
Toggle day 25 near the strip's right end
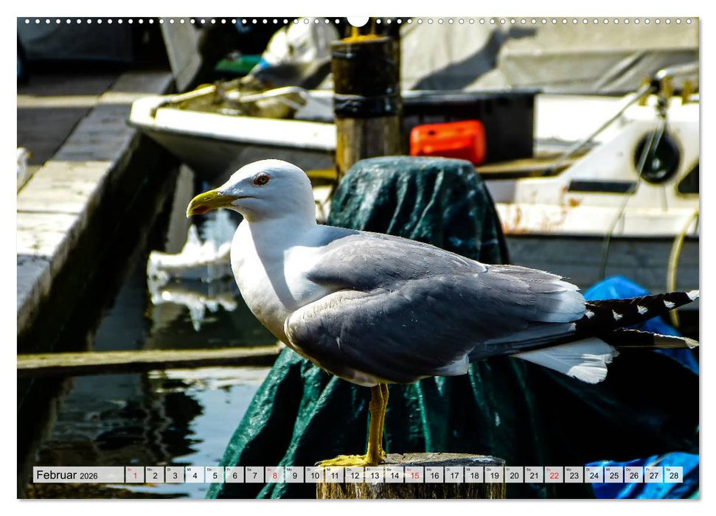[x=614, y=475]
